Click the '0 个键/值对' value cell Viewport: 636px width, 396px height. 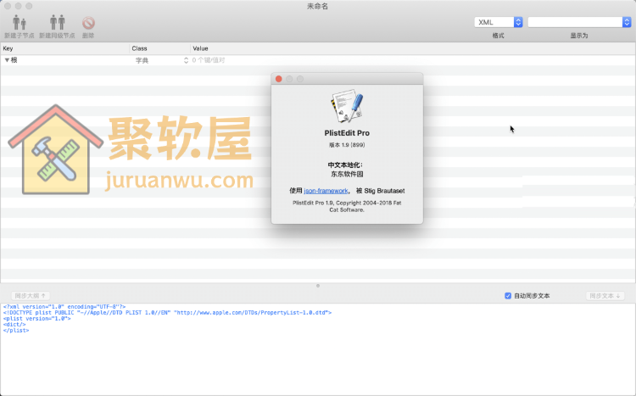tap(209, 60)
